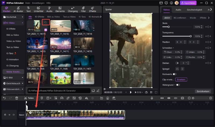Open the Medien tool panel

pos(6,9)
